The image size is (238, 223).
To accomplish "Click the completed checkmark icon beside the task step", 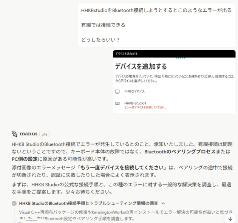I will coord(14,203).
